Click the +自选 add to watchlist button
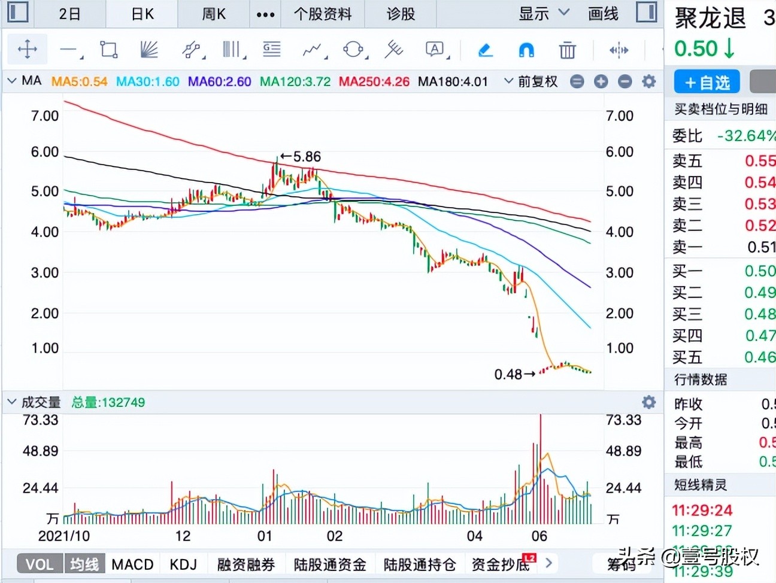Screen dimensions: 776x583 tap(706, 81)
